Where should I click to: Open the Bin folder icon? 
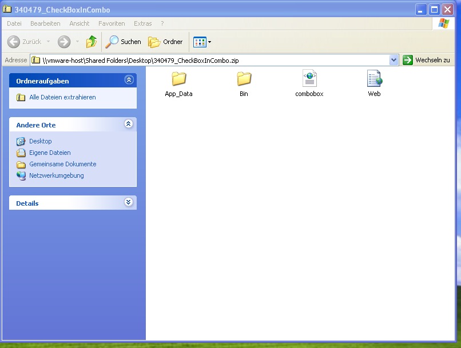coord(244,78)
